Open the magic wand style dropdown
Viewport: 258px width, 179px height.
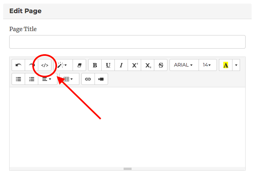pos(63,65)
